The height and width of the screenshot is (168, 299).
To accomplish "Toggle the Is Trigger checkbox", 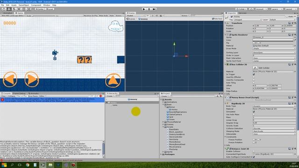I will click(254, 74).
